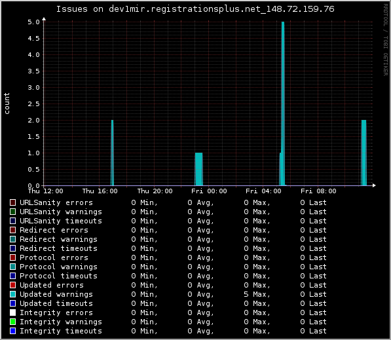Click the count axis label

click(7, 104)
